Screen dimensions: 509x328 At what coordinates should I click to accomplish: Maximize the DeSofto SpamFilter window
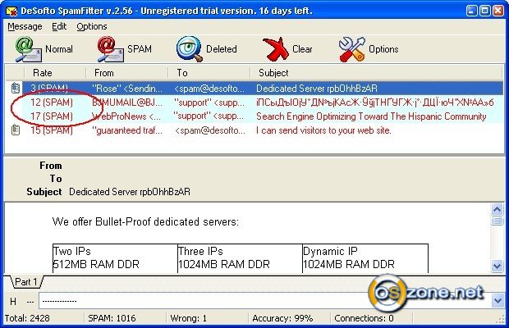tap(484, 11)
